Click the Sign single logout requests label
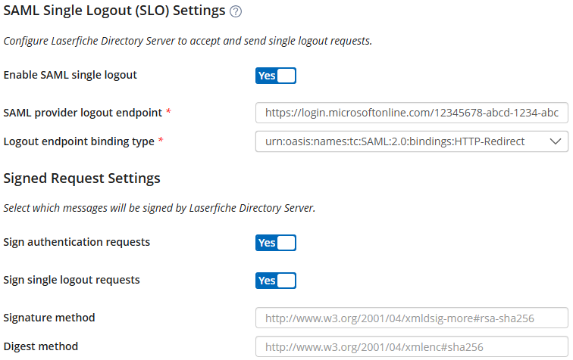The height and width of the screenshot is (360, 573). click(x=71, y=280)
